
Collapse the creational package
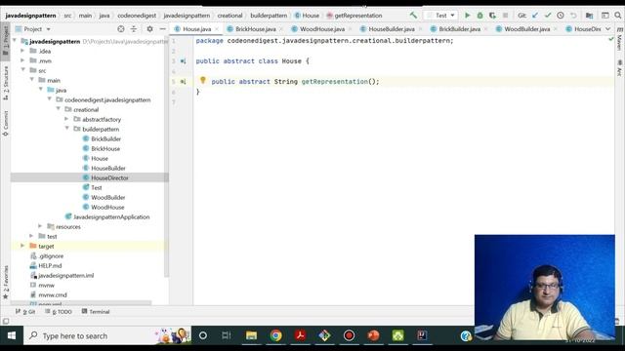pos(59,109)
